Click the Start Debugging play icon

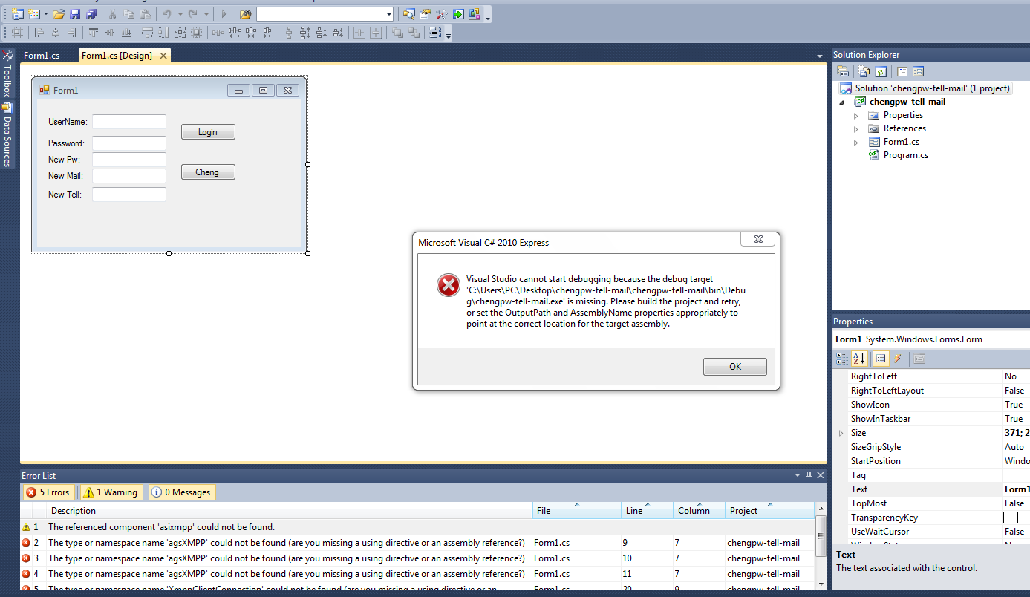coord(224,14)
